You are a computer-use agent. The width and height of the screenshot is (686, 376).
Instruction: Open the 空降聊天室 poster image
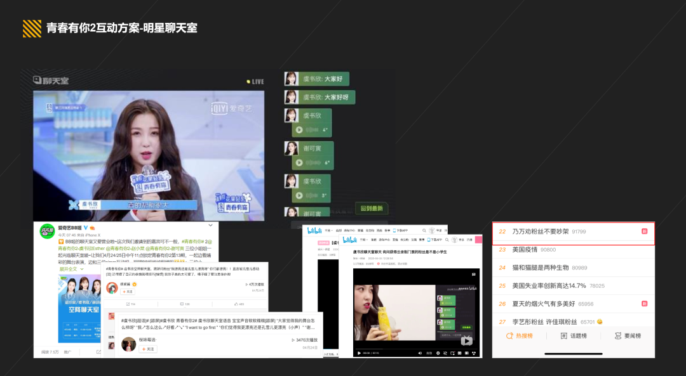(x=79, y=308)
